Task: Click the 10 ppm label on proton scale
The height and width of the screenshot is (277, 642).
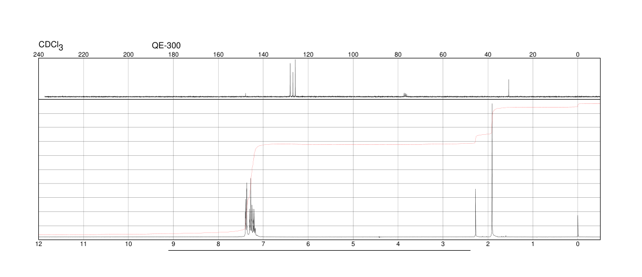Action: point(129,244)
